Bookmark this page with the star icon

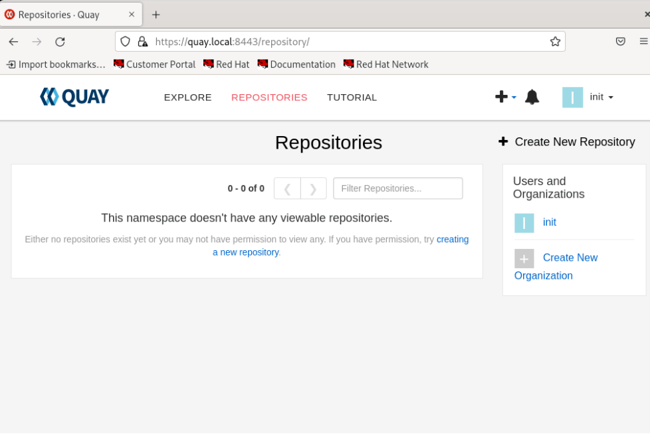555,41
